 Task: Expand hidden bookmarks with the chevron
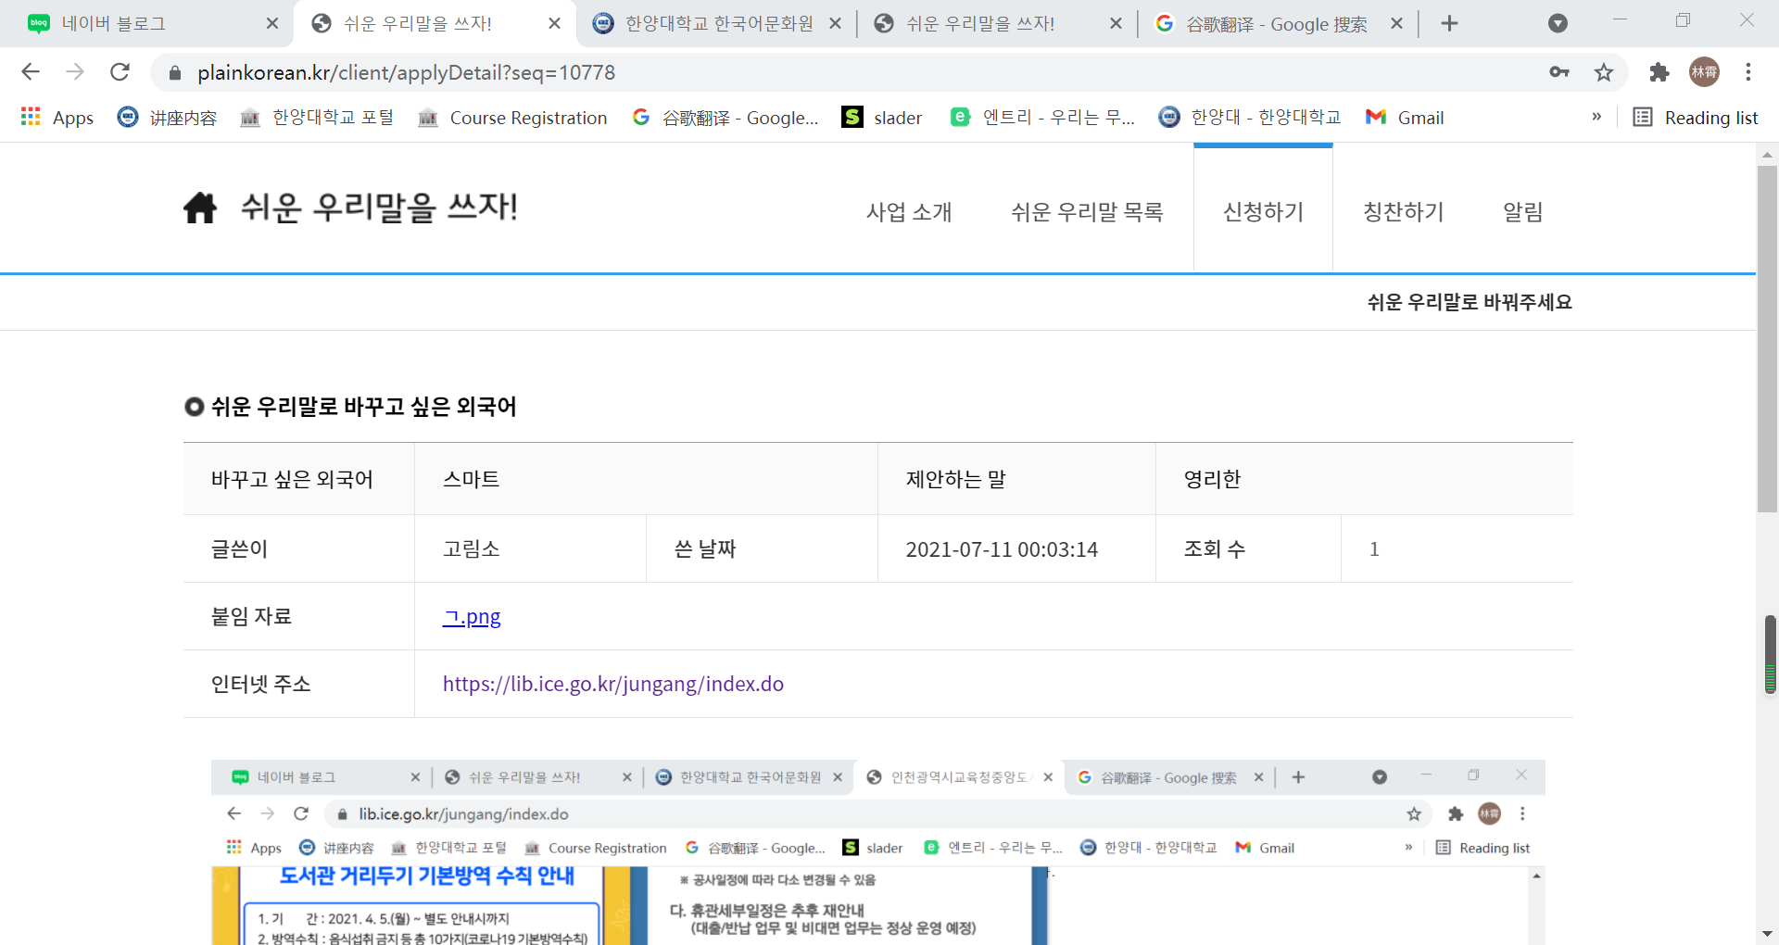(x=1596, y=117)
